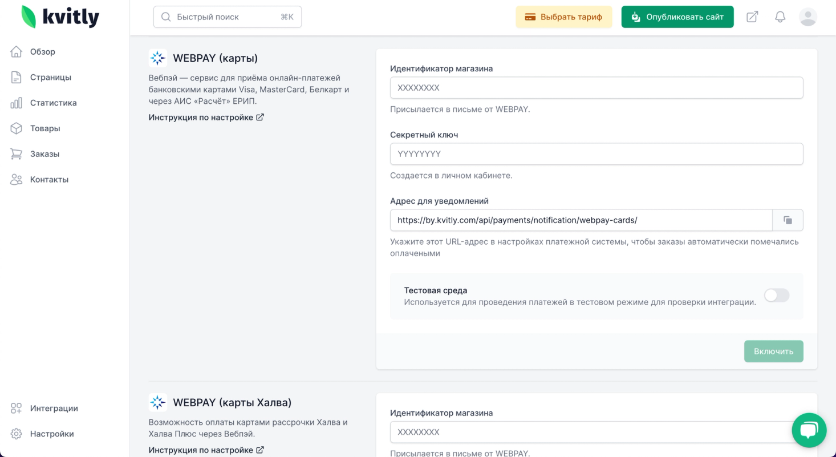Image resolution: width=836 pixels, height=457 pixels.
Task: Open Настройки from the sidebar
Action: click(51, 434)
